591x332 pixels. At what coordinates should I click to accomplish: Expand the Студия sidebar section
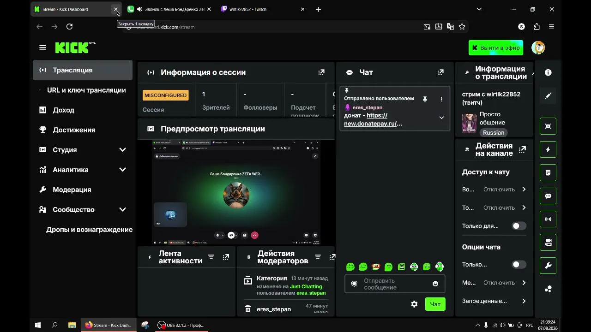(x=122, y=150)
